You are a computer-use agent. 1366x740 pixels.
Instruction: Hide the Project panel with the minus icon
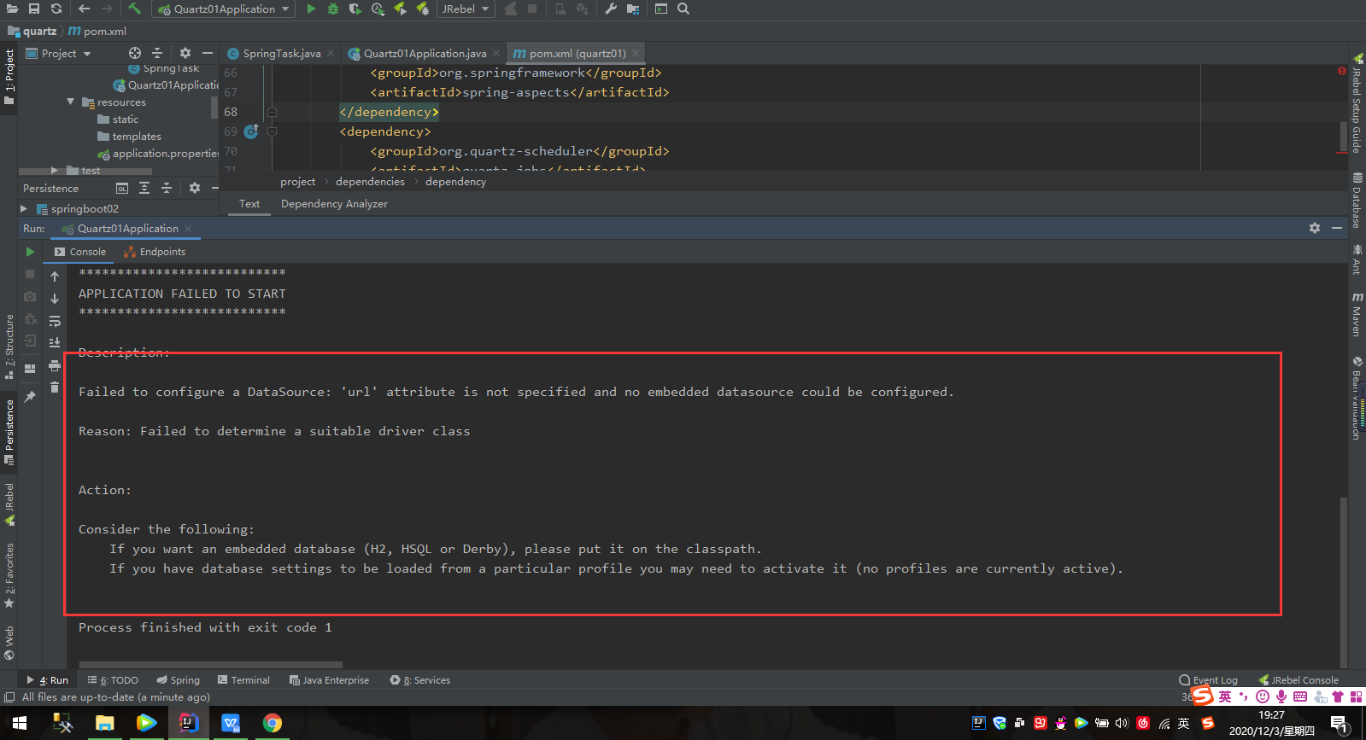click(208, 53)
